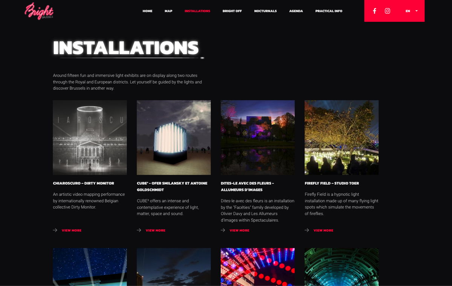The image size is (452, 286).
Task: Click 'An artistic video mapping performance' description
Action: [89, 201]
